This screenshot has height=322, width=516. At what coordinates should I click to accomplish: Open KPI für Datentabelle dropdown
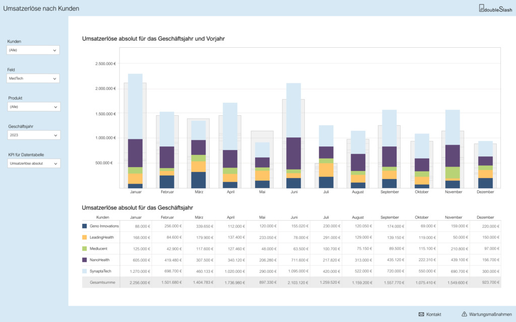point(34,164)
